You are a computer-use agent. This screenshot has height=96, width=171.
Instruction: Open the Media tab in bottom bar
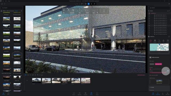pyautogui.click(x=91, y=94)
